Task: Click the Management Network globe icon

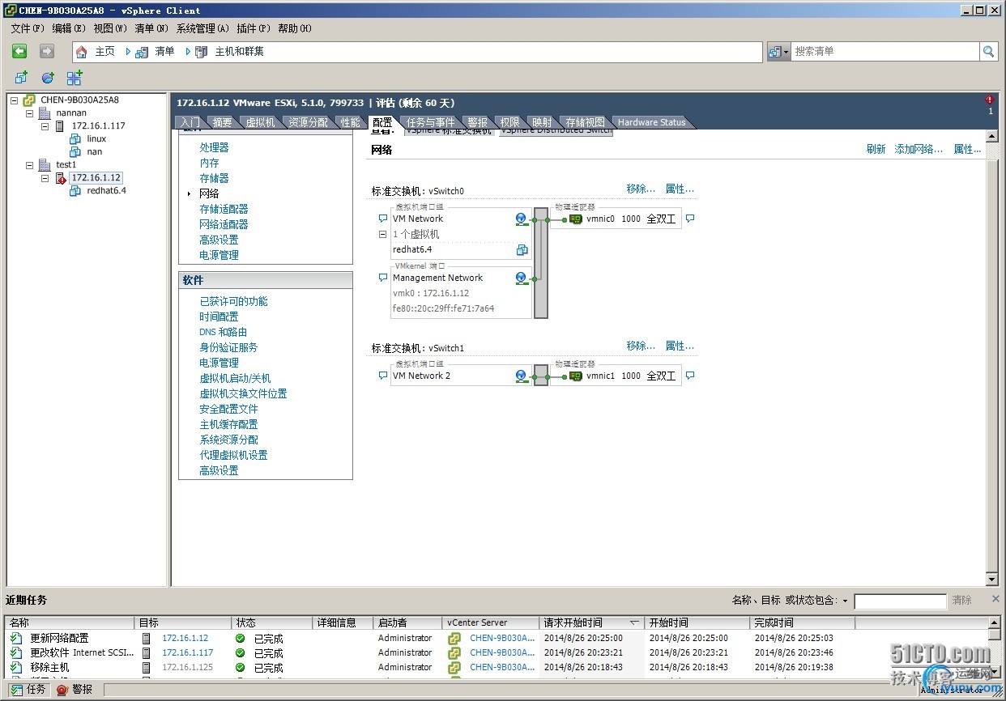Action: [x=522, y=278]
